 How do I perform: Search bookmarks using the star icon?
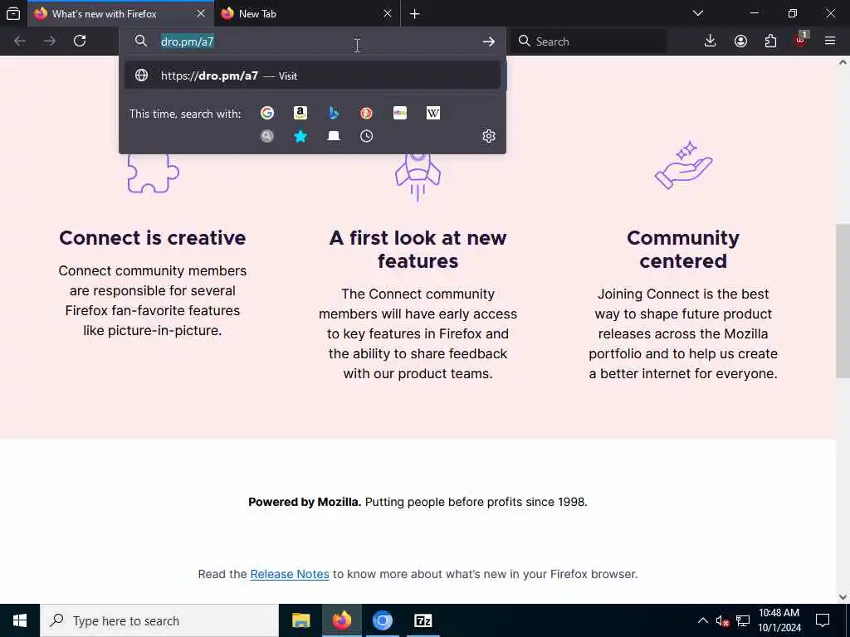point(300,136)
